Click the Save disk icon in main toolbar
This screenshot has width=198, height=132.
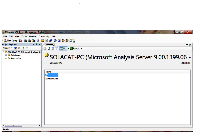47,41
